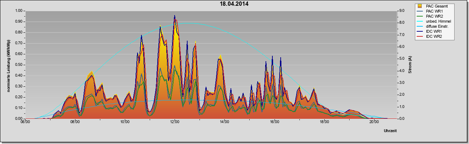Click the 20:00 time axis label
Screen dimensions: 469x144
[374, 122]
